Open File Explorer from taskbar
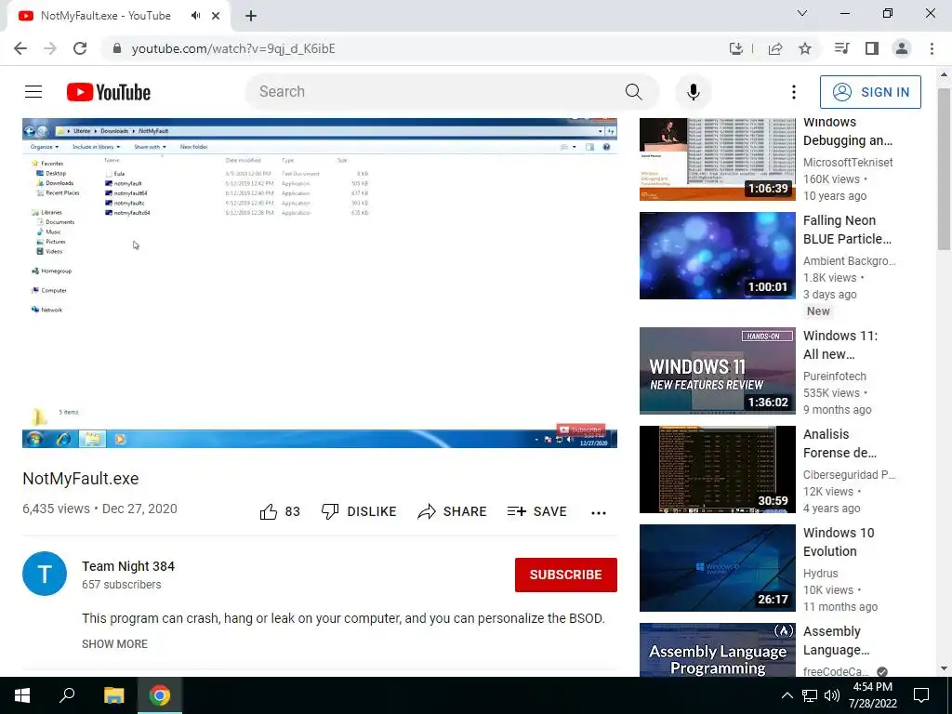The width and height of the screenshot is (952, 714). coord(113,695)
